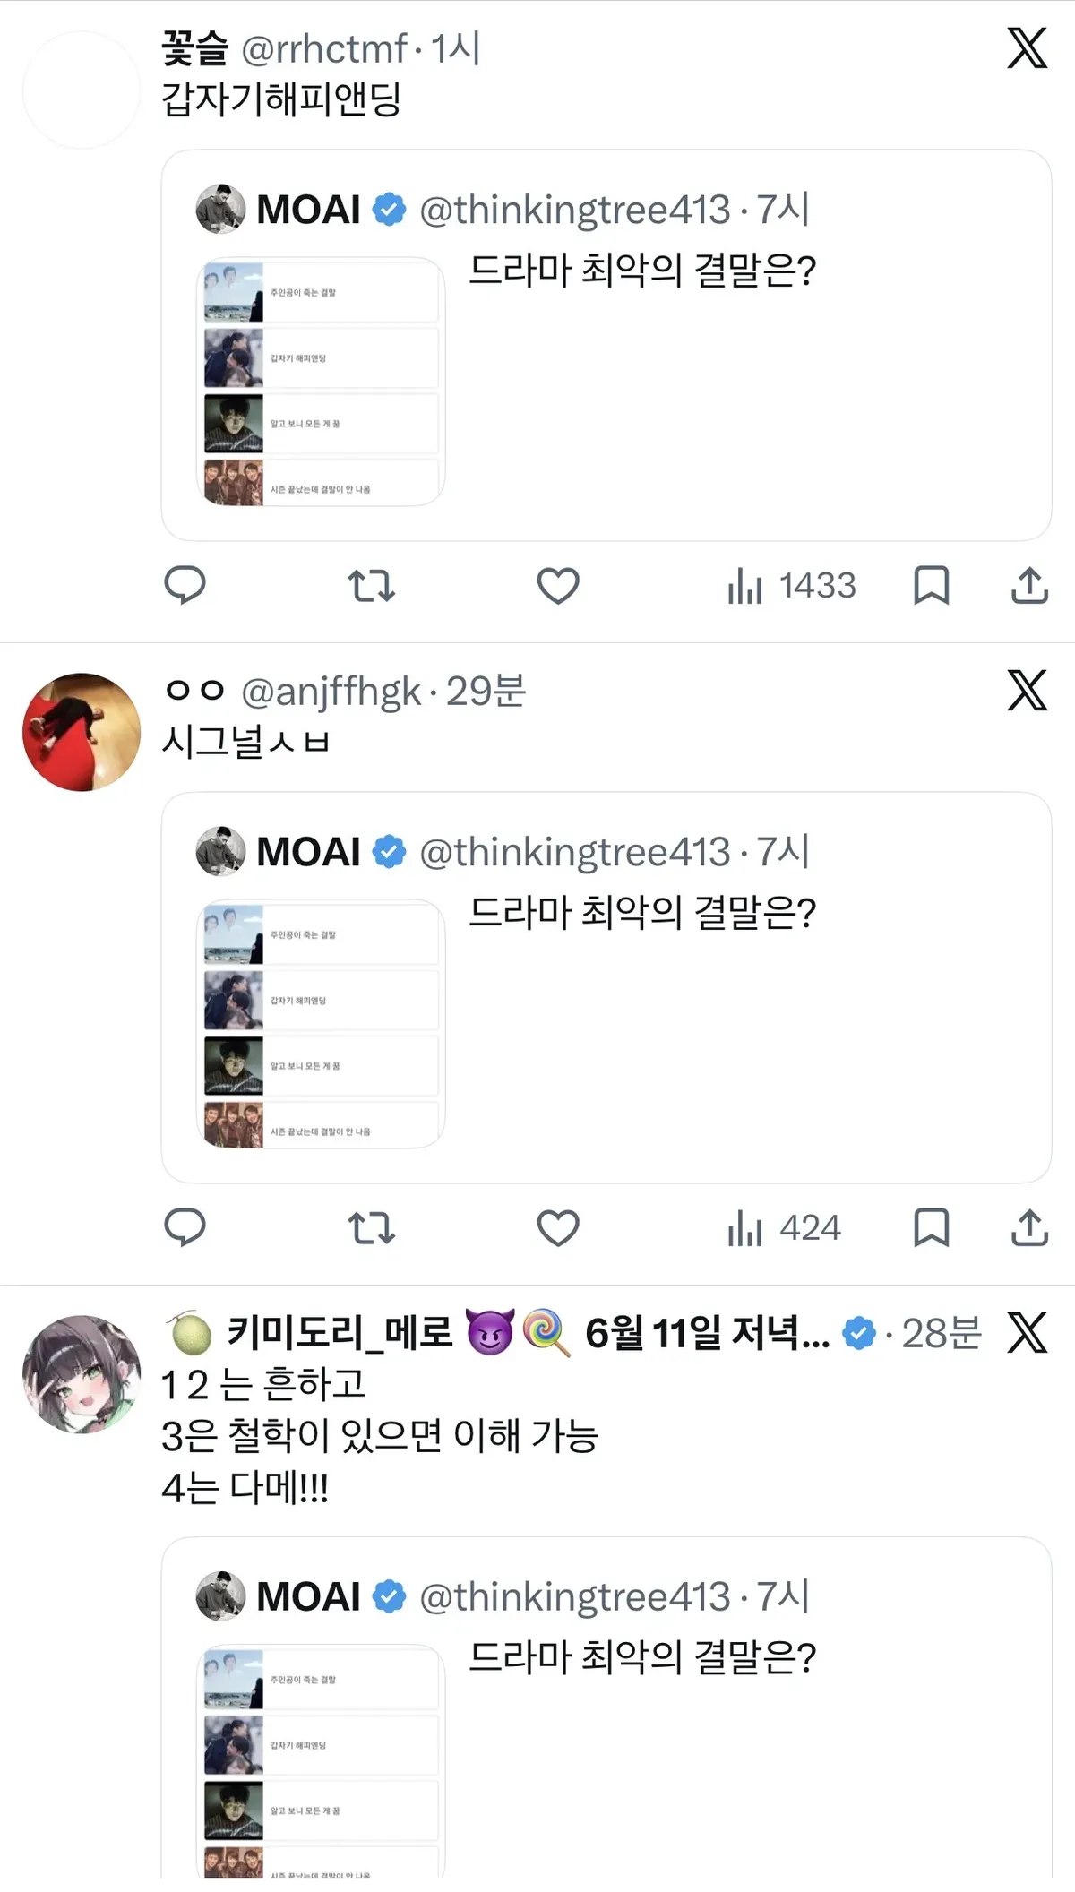Reply to the 시그널ㅅㅂ tweet
Viewport: 1075px width, 1892px height.
(185, 1227)
